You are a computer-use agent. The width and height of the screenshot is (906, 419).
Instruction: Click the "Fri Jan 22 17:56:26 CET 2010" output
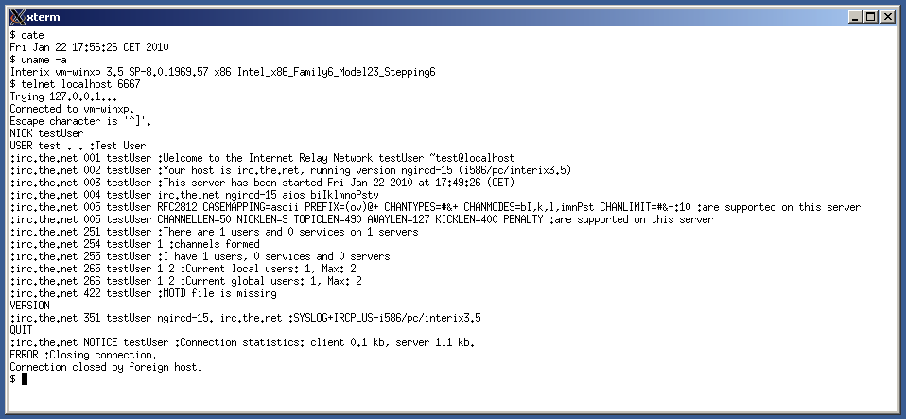tap(89, 47)
